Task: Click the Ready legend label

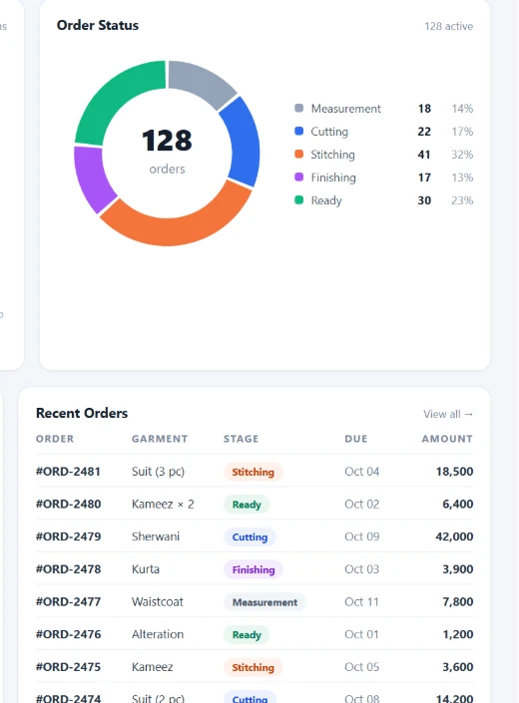Action: point(326,200)
